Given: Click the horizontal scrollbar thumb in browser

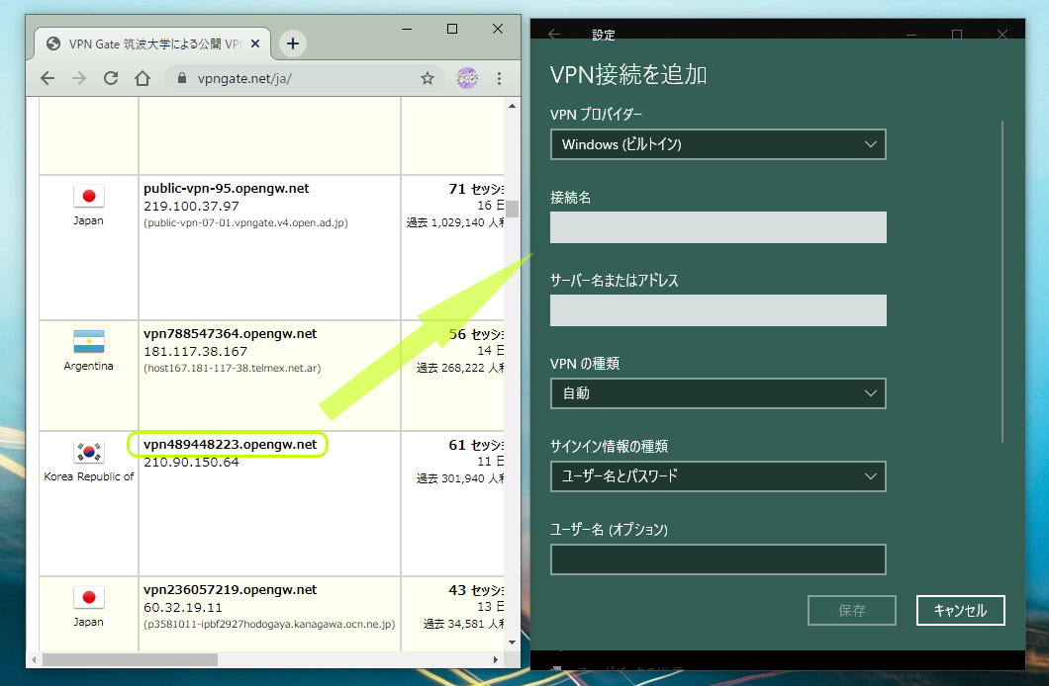Looking at the screenshot, I should [130, 660].
